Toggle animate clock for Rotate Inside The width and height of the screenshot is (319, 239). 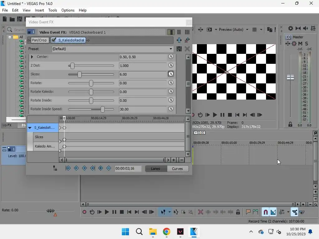[171, 100]
